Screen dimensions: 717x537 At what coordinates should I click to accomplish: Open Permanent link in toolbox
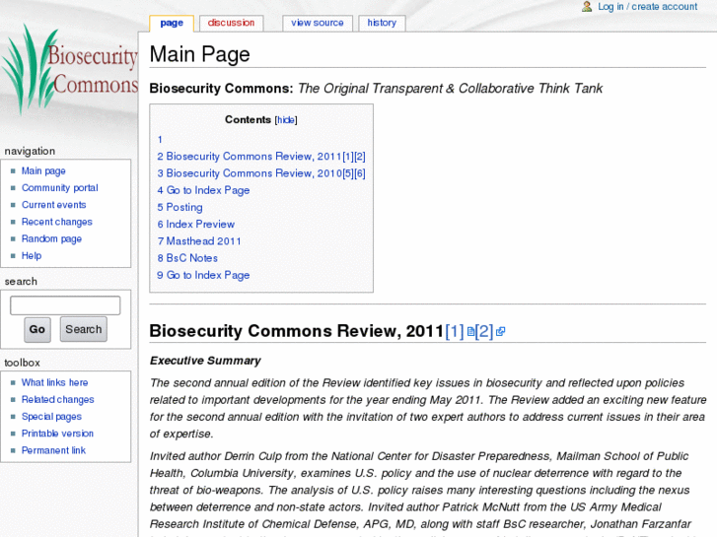[x=53, y=450]
